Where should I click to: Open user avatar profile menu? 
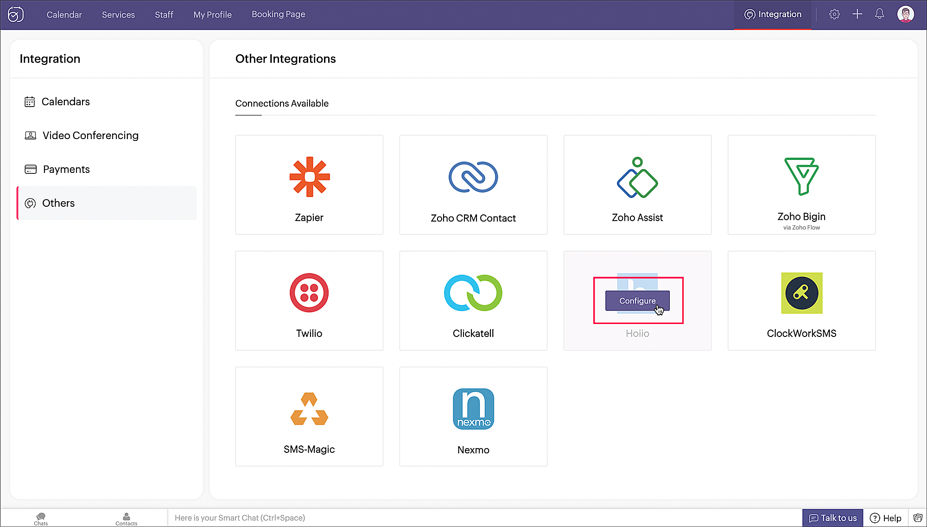tap(905, 14)
